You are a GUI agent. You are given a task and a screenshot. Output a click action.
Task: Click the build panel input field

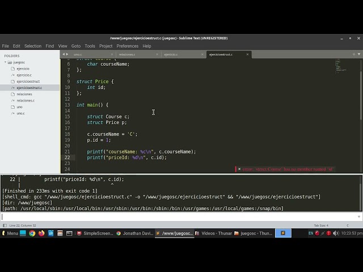(179, 216)
